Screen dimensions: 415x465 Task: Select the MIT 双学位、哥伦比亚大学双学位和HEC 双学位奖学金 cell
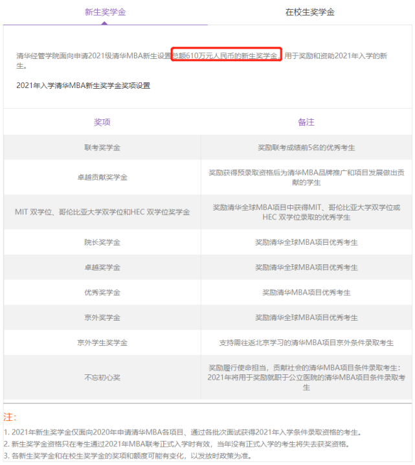(x=102, y=212)
